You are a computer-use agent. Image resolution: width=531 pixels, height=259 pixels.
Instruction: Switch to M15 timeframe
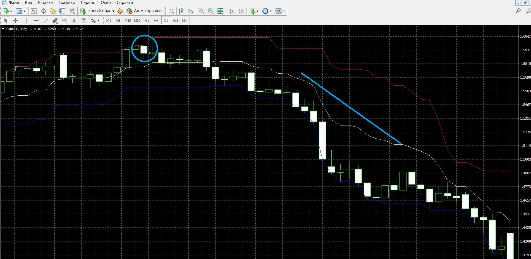coord(128,20)
